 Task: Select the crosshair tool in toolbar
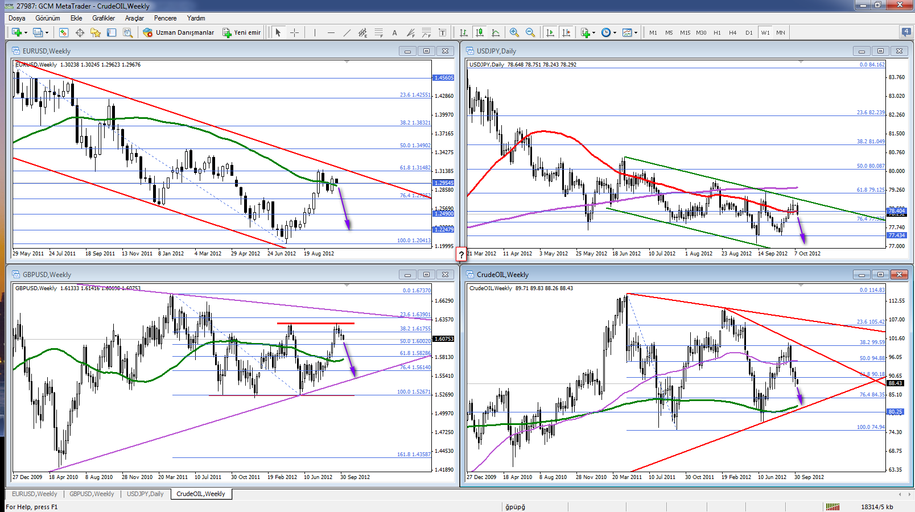[x=294, y=32]
